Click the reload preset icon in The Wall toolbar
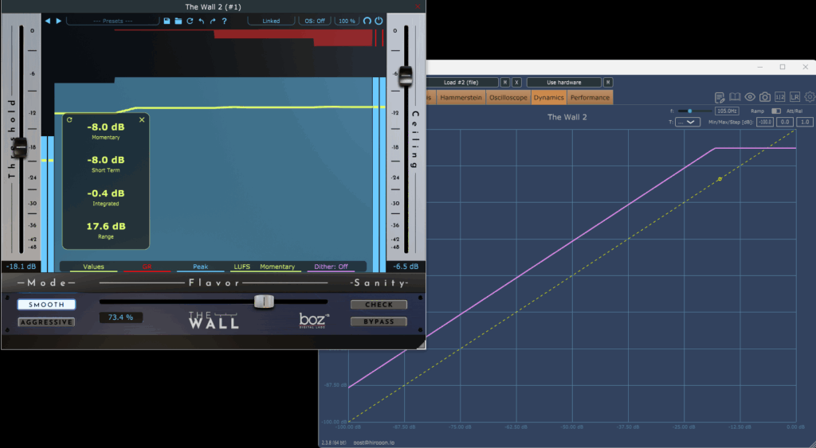Screen dimensions: 816x448 pos(190,21)
